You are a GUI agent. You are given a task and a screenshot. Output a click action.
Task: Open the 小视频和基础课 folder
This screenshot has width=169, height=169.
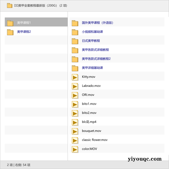tap(92, 32)
